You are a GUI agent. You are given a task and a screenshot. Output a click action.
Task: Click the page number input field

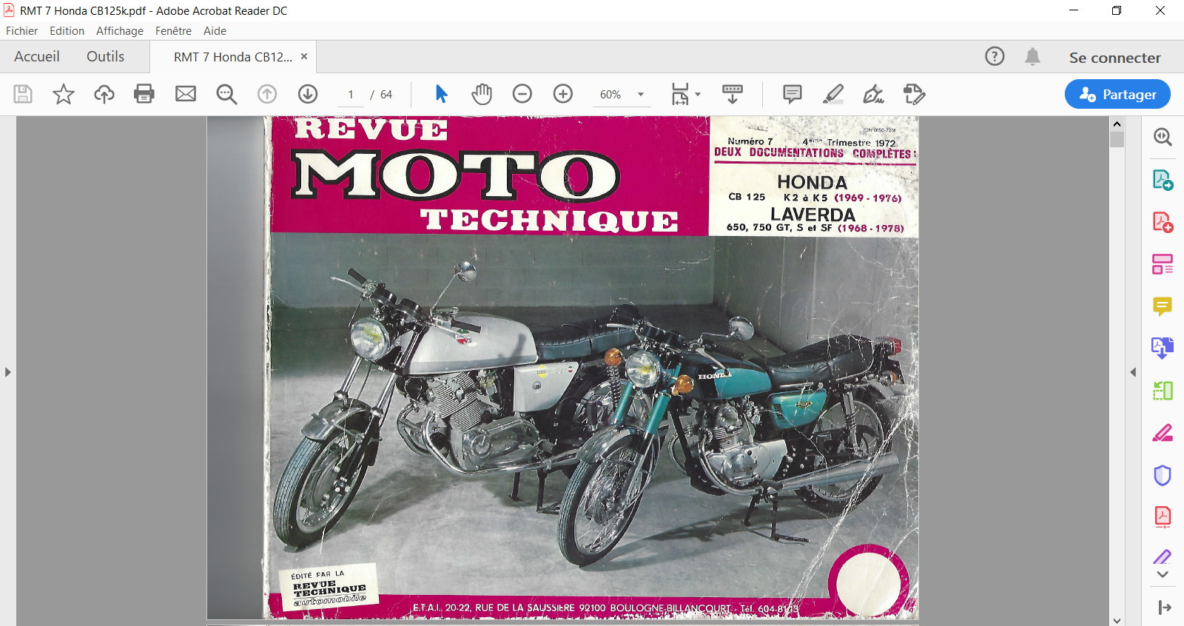(351, 95)
